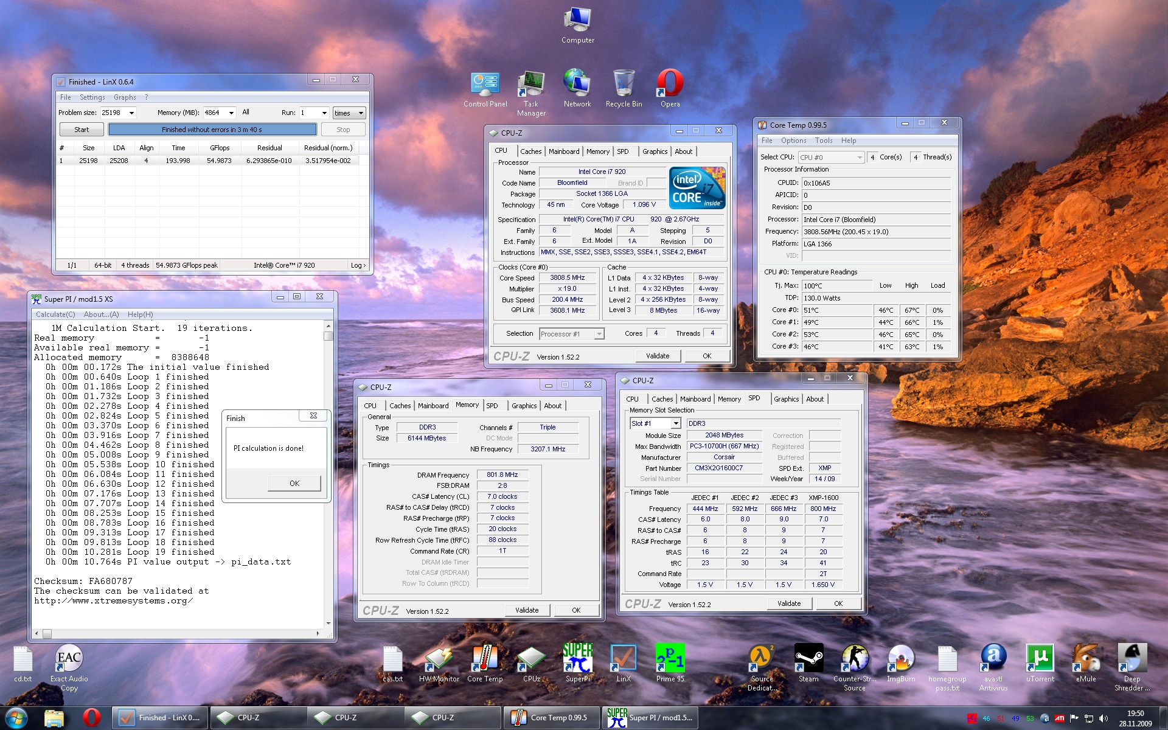1168x730 pixels.
Task: Open the Graphs menu in LinX
Action: click(x=125, y=97)
